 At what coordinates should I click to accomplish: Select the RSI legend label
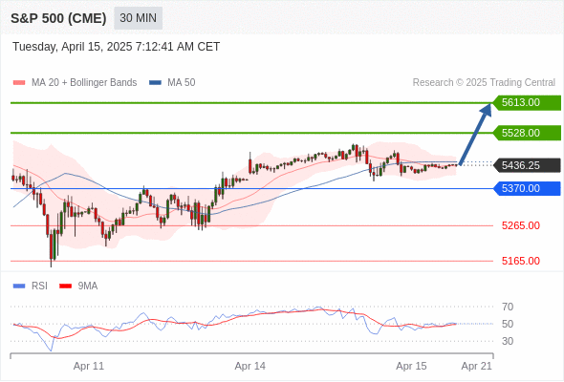39,286
